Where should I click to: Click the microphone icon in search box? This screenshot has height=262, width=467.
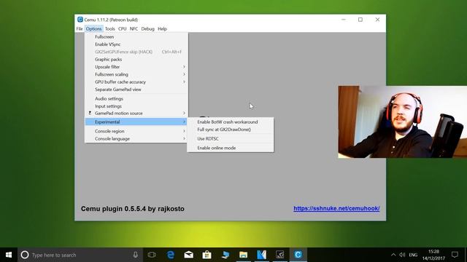click(x=136, y=255)
